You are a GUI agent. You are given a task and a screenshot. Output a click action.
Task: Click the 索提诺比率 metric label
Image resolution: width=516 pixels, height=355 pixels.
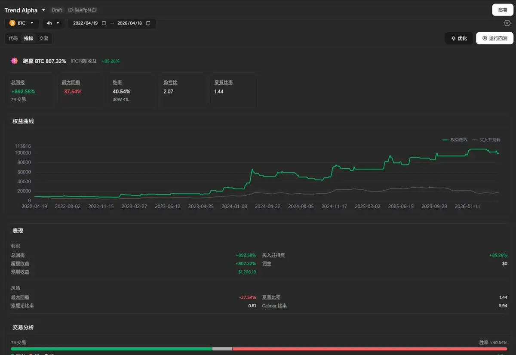point(22,306)
